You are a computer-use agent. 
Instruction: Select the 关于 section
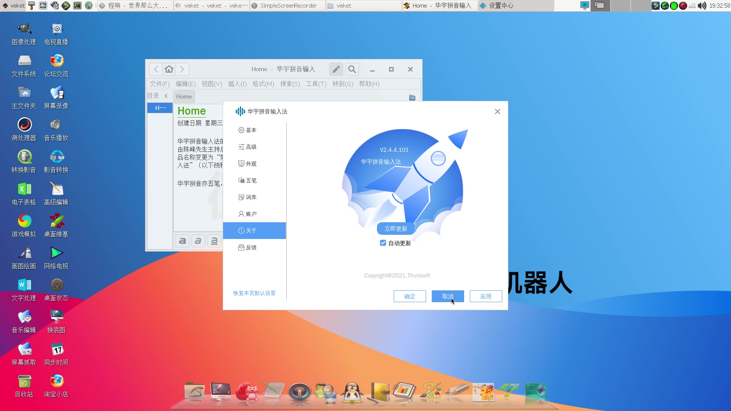point(254,231)
